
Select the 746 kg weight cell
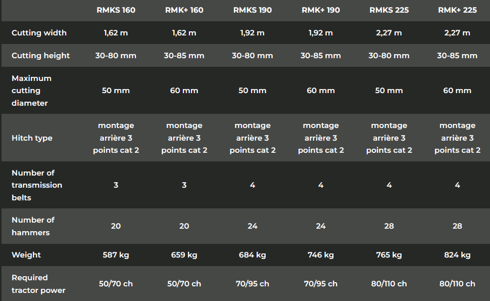pyautogui.click(x=321, y=255)
